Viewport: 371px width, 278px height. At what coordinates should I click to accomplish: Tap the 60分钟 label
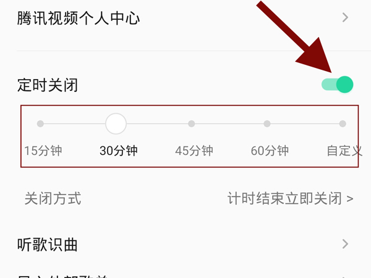coord(270,151)
